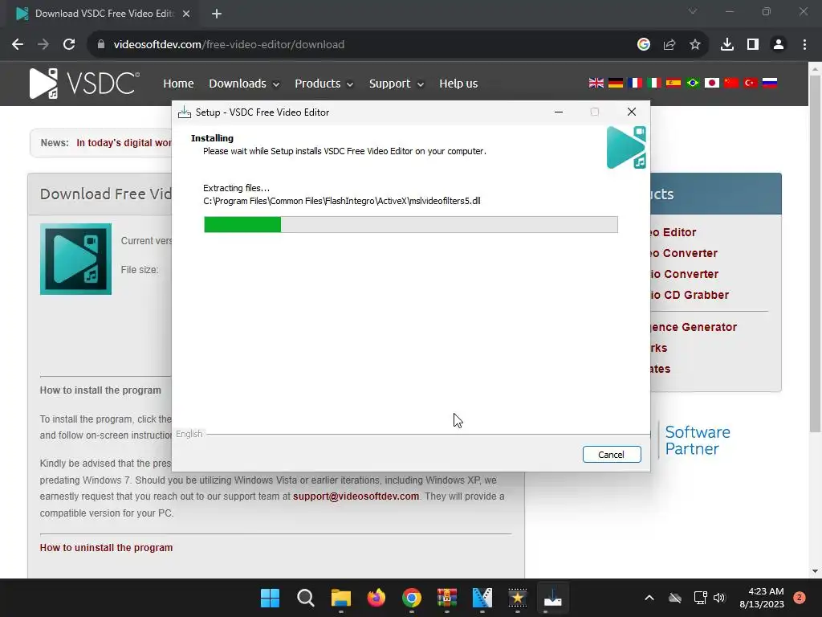Click Software Partner badge text

pos(698,440)
